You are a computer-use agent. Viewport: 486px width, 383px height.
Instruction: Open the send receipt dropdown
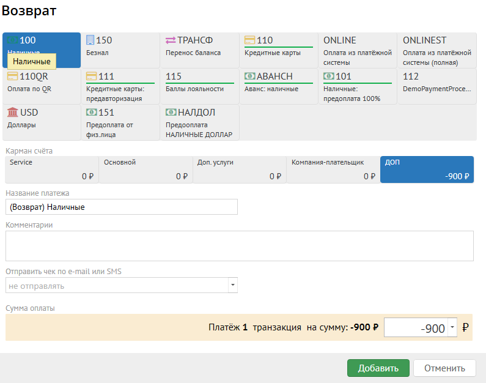click(232, 286)
